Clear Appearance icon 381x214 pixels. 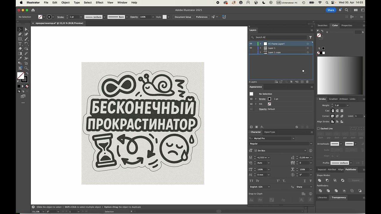point(297,127)
